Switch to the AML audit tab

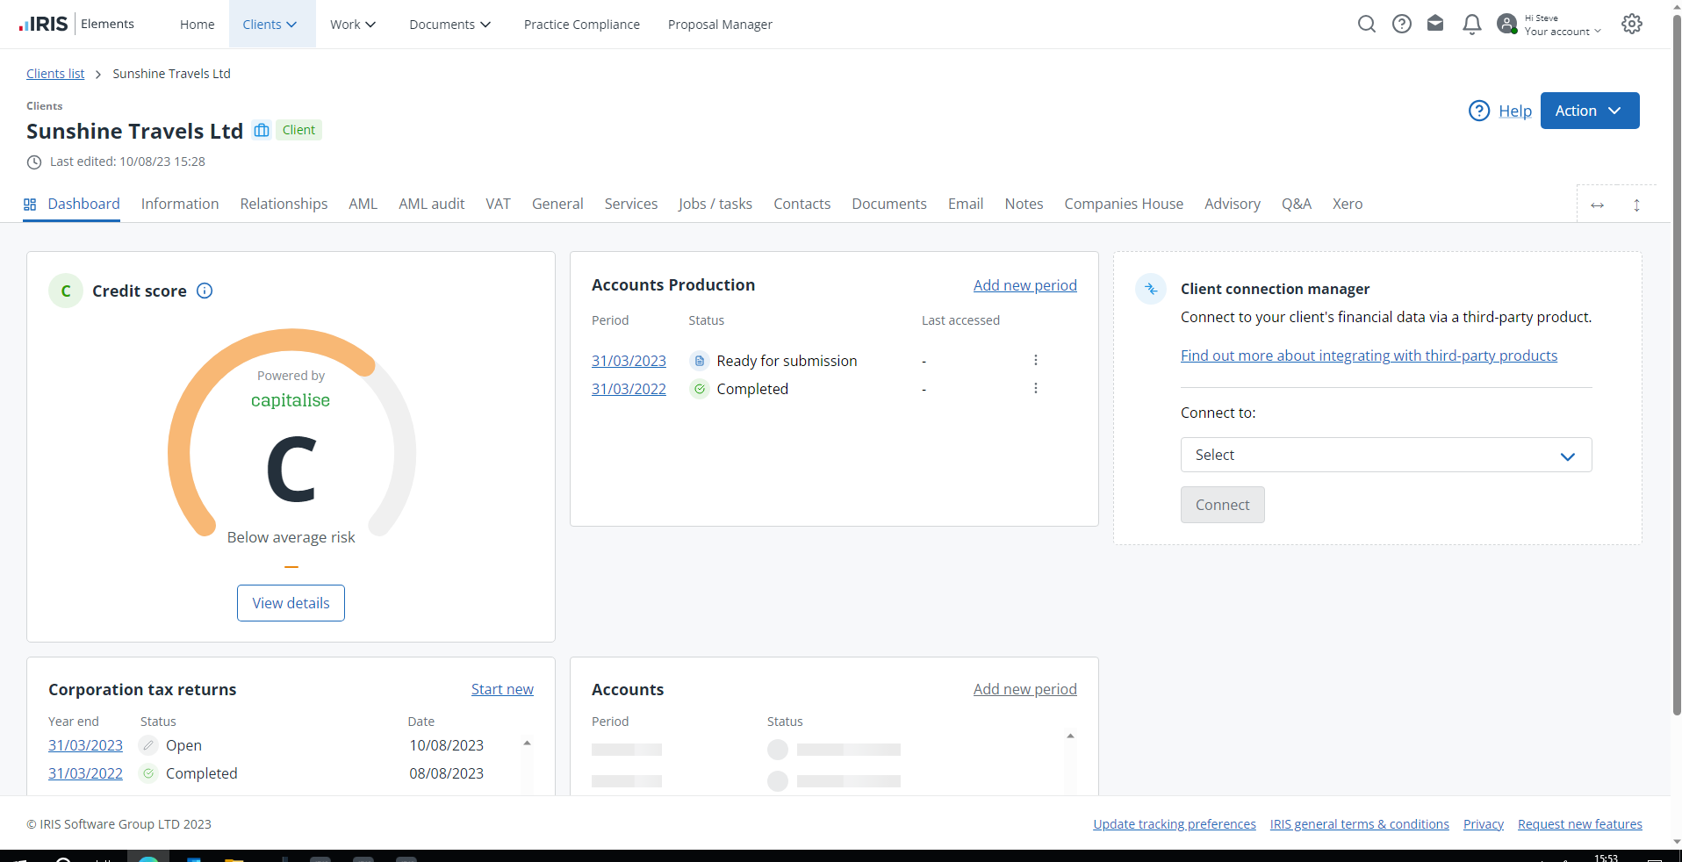(x=431, y=204)
